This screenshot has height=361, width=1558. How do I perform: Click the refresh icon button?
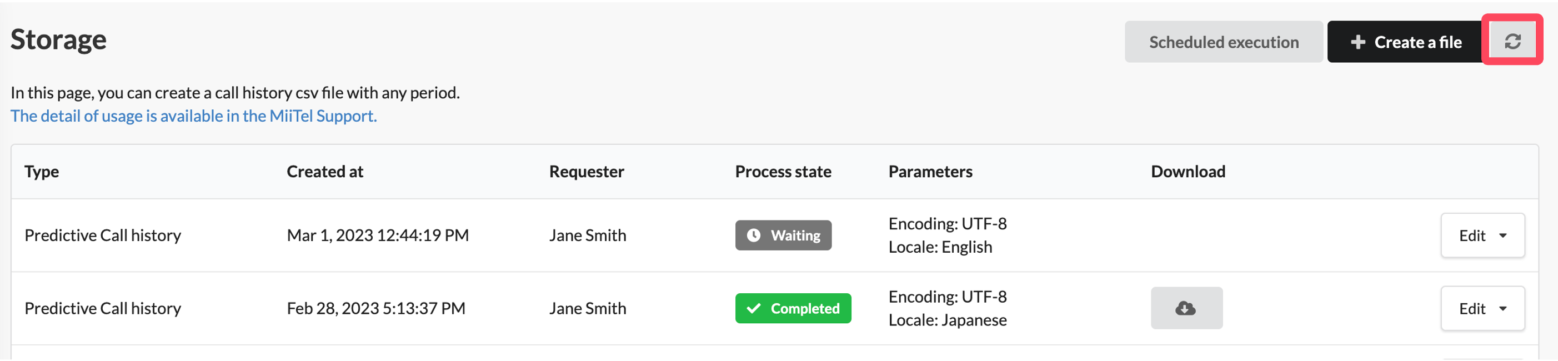1512,41
